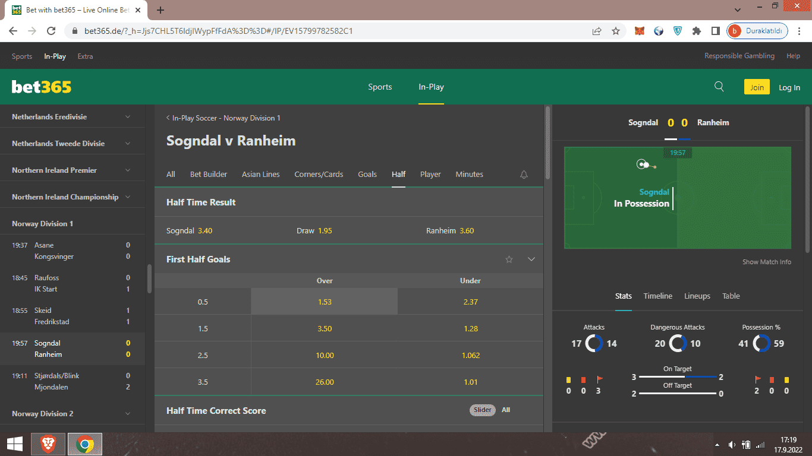812x456 pixels.
Task: Open a new browser tab
Action: (160, 10)
